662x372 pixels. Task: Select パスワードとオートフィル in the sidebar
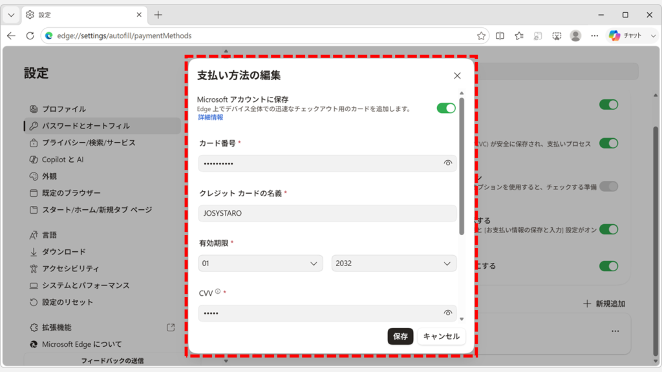pos(103,126)
